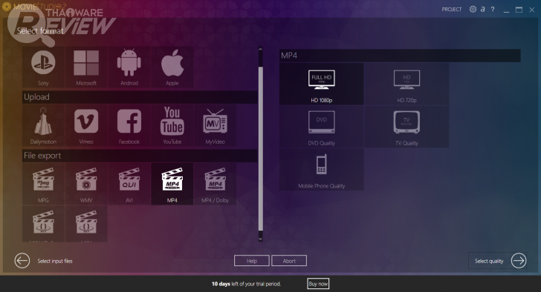Click the format list scrollbar thumb
Viewport: 541px width, 292px height.
261,148
